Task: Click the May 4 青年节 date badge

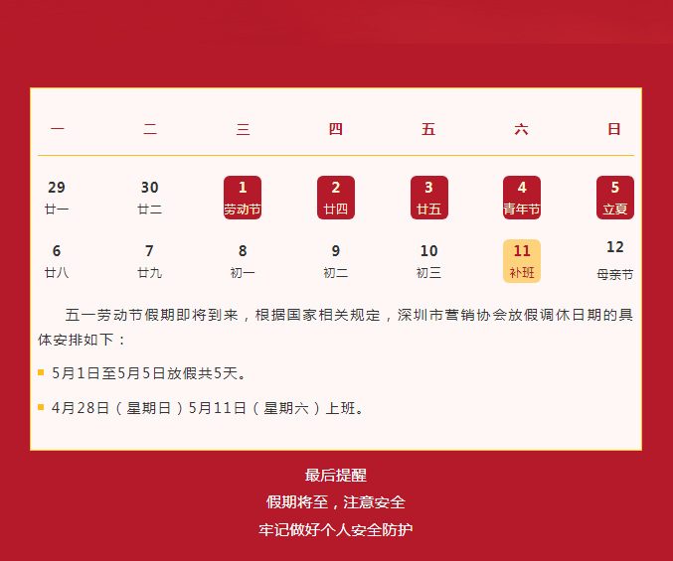Action: [x=522, y=198]
